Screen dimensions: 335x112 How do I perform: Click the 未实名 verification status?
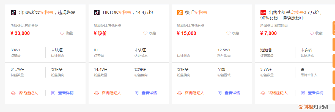tap(306, 50)
